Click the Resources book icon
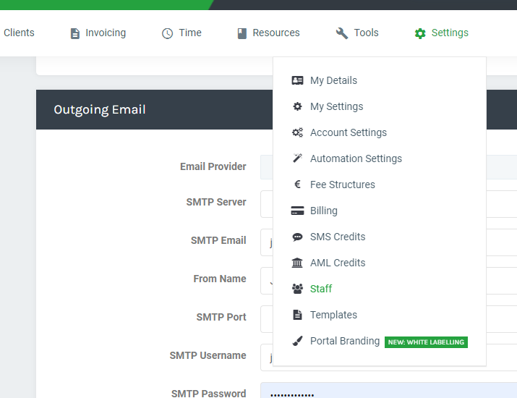Viewport: 517px width, 398px height. point(242,33)
